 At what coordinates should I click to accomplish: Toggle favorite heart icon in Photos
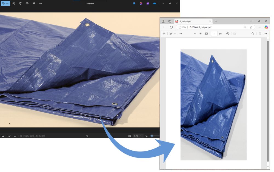9,136
